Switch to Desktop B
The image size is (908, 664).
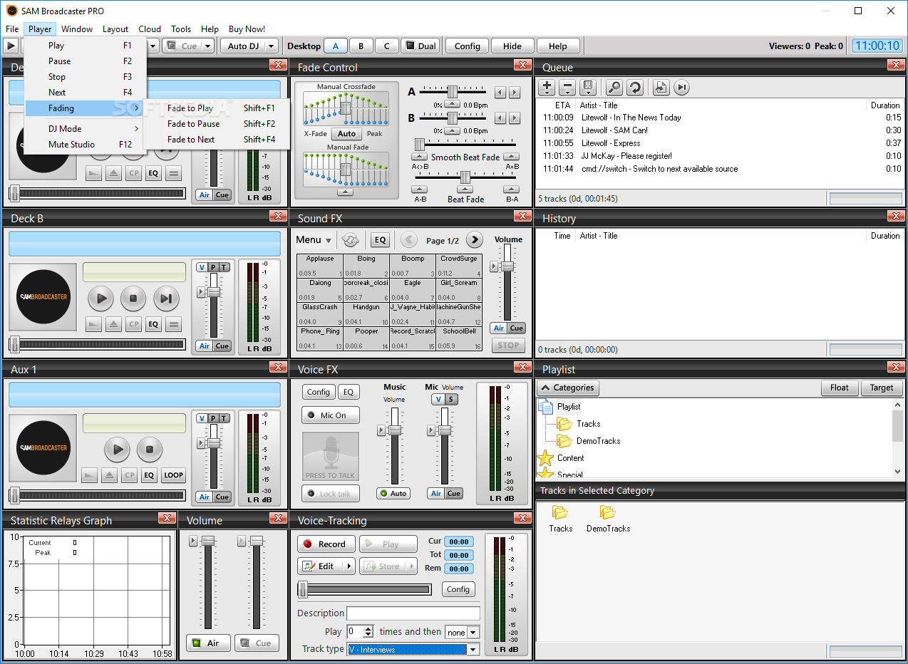pos(361,46)
